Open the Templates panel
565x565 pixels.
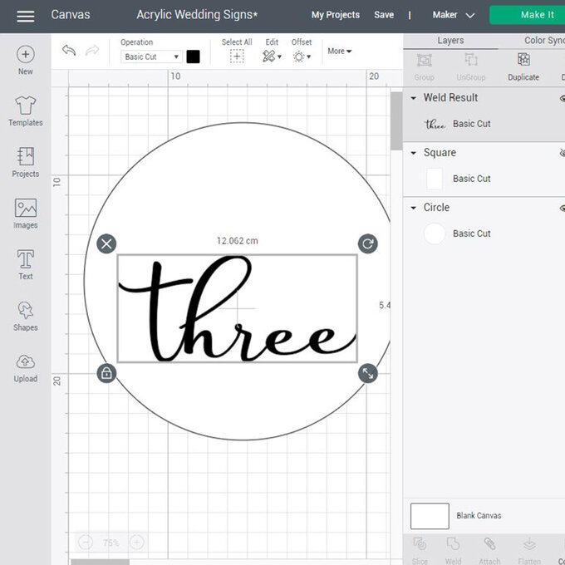[26, 111]
